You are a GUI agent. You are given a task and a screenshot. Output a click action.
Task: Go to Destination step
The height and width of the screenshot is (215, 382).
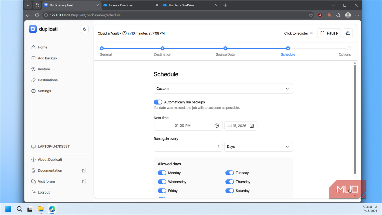[163, 51]
